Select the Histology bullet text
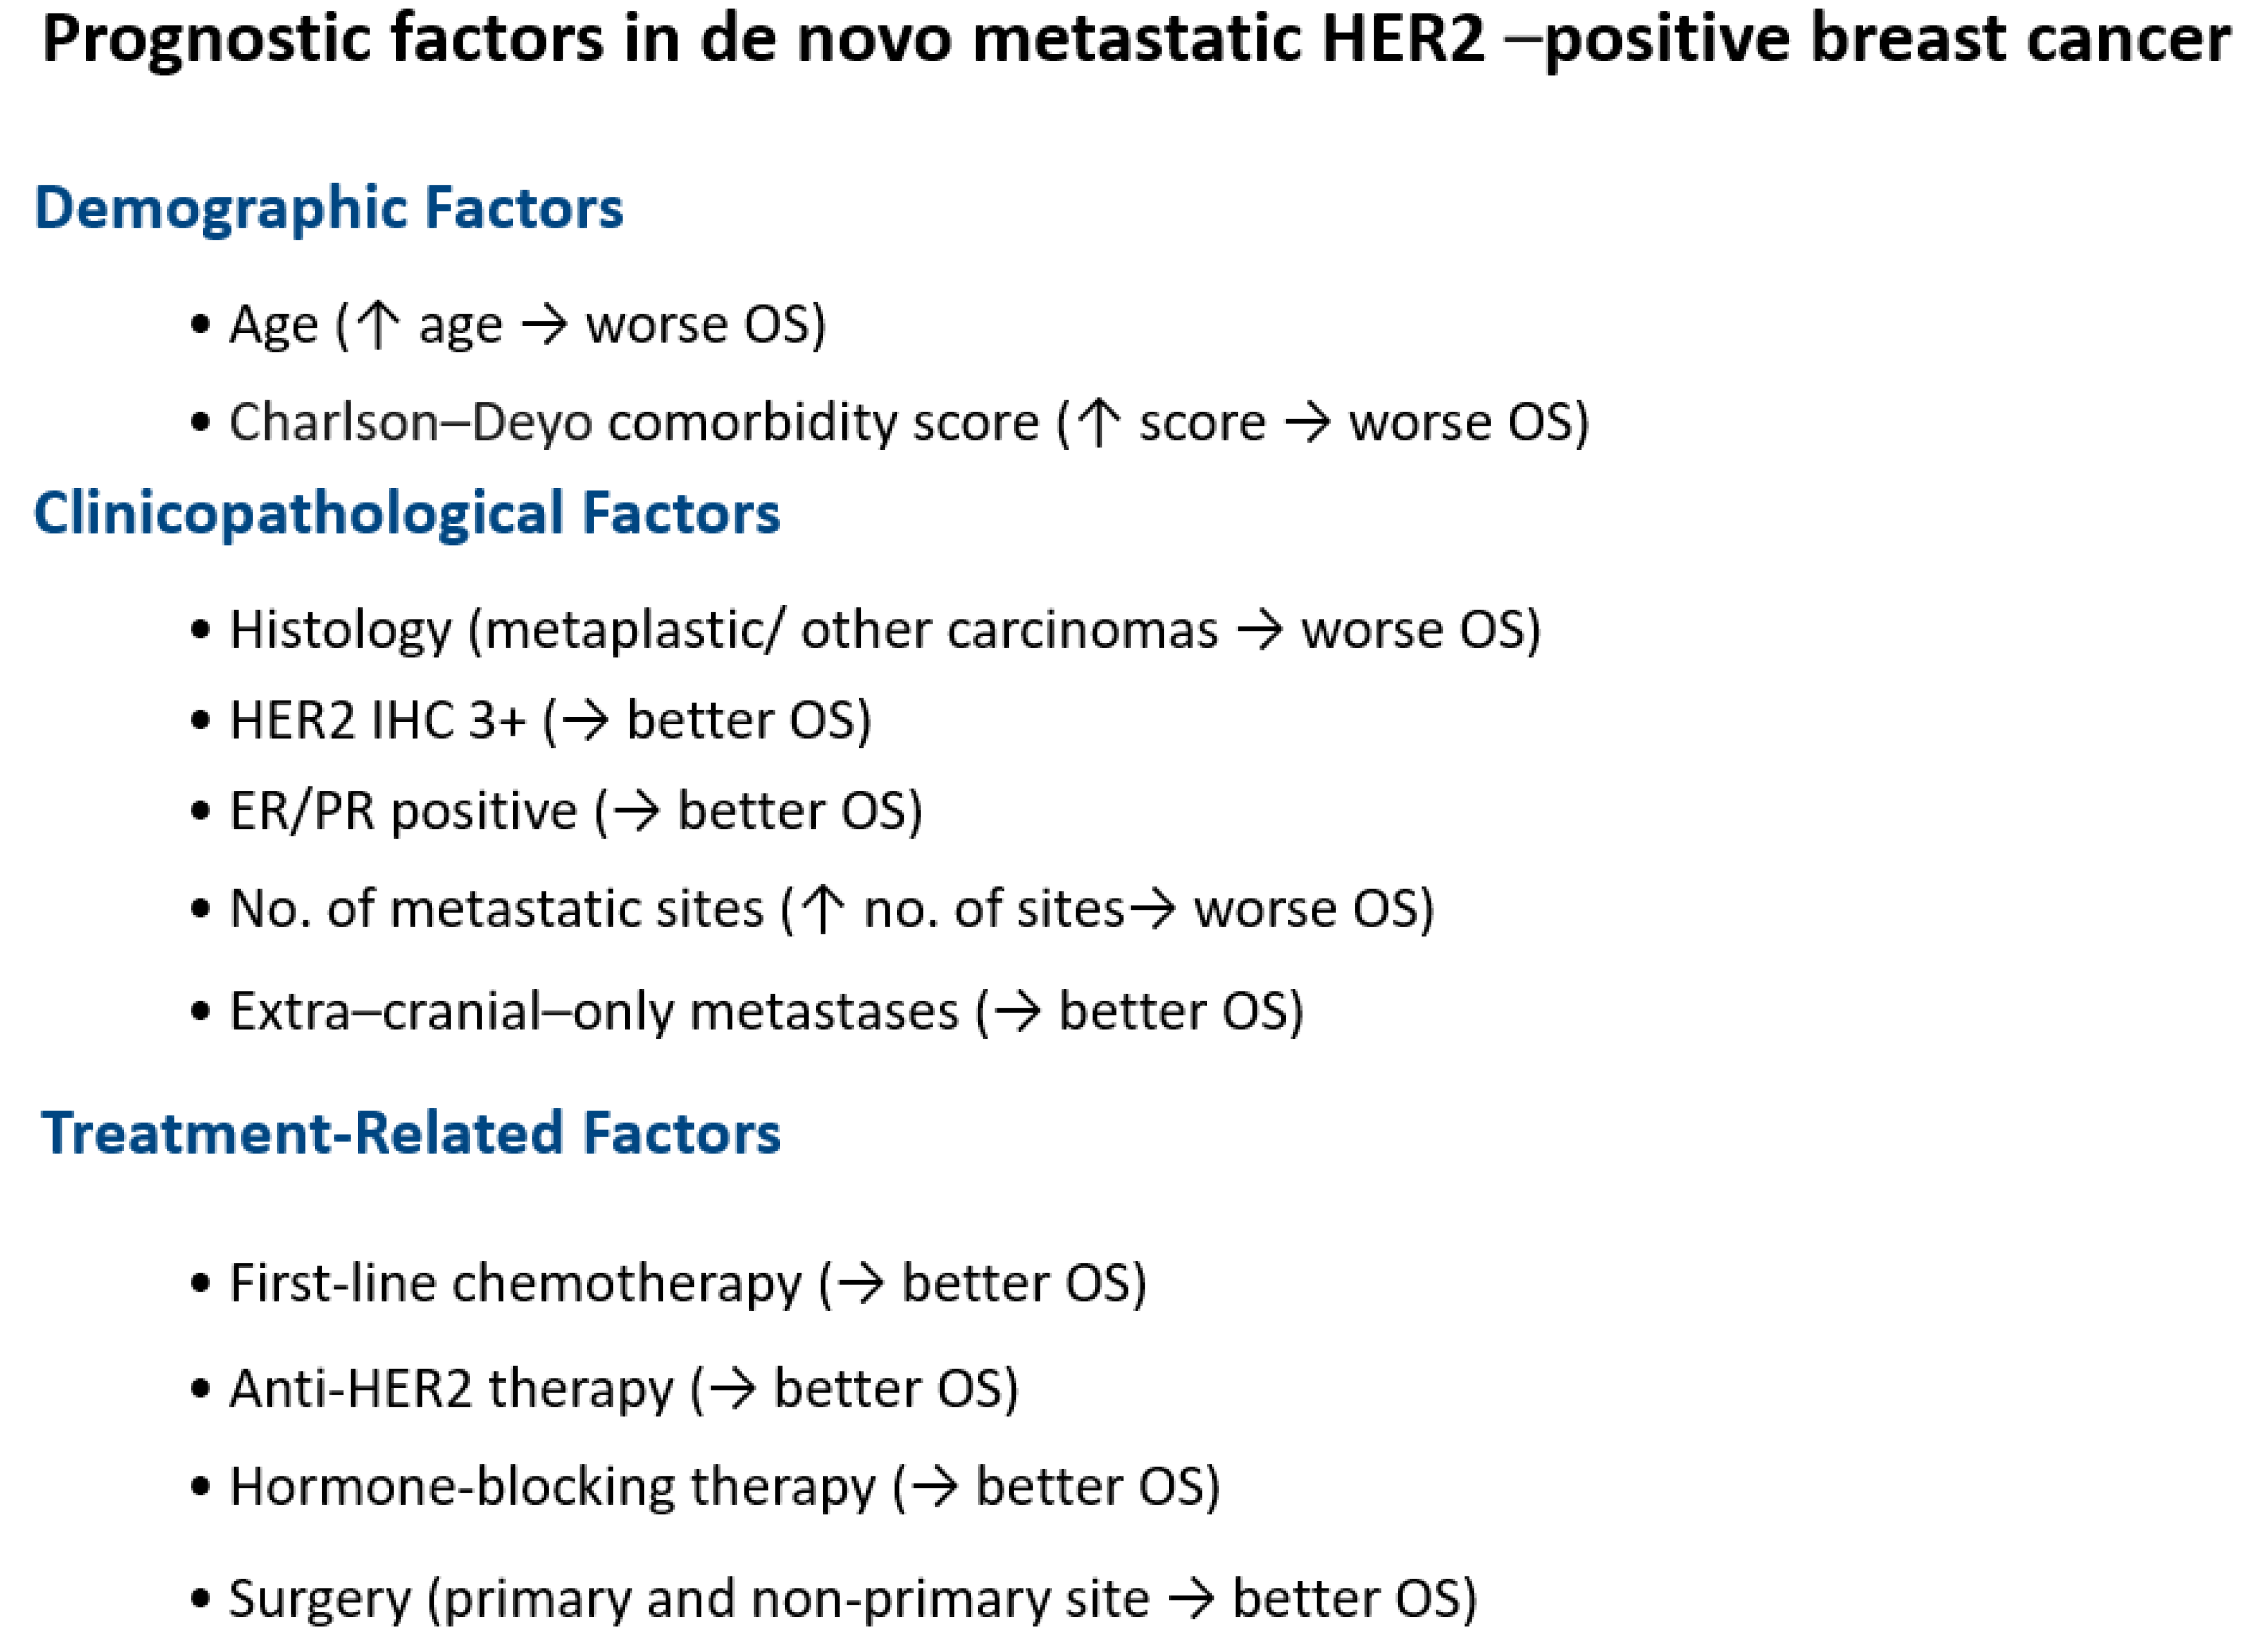The height and width of the screenshot is (1652, 2250). pyautogui.click(x=884, y=630)
